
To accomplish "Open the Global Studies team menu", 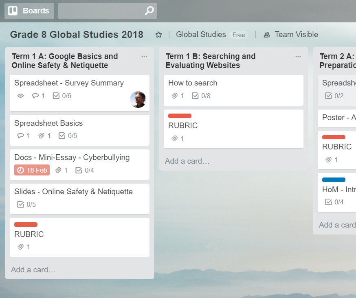I will pos(201,35).
